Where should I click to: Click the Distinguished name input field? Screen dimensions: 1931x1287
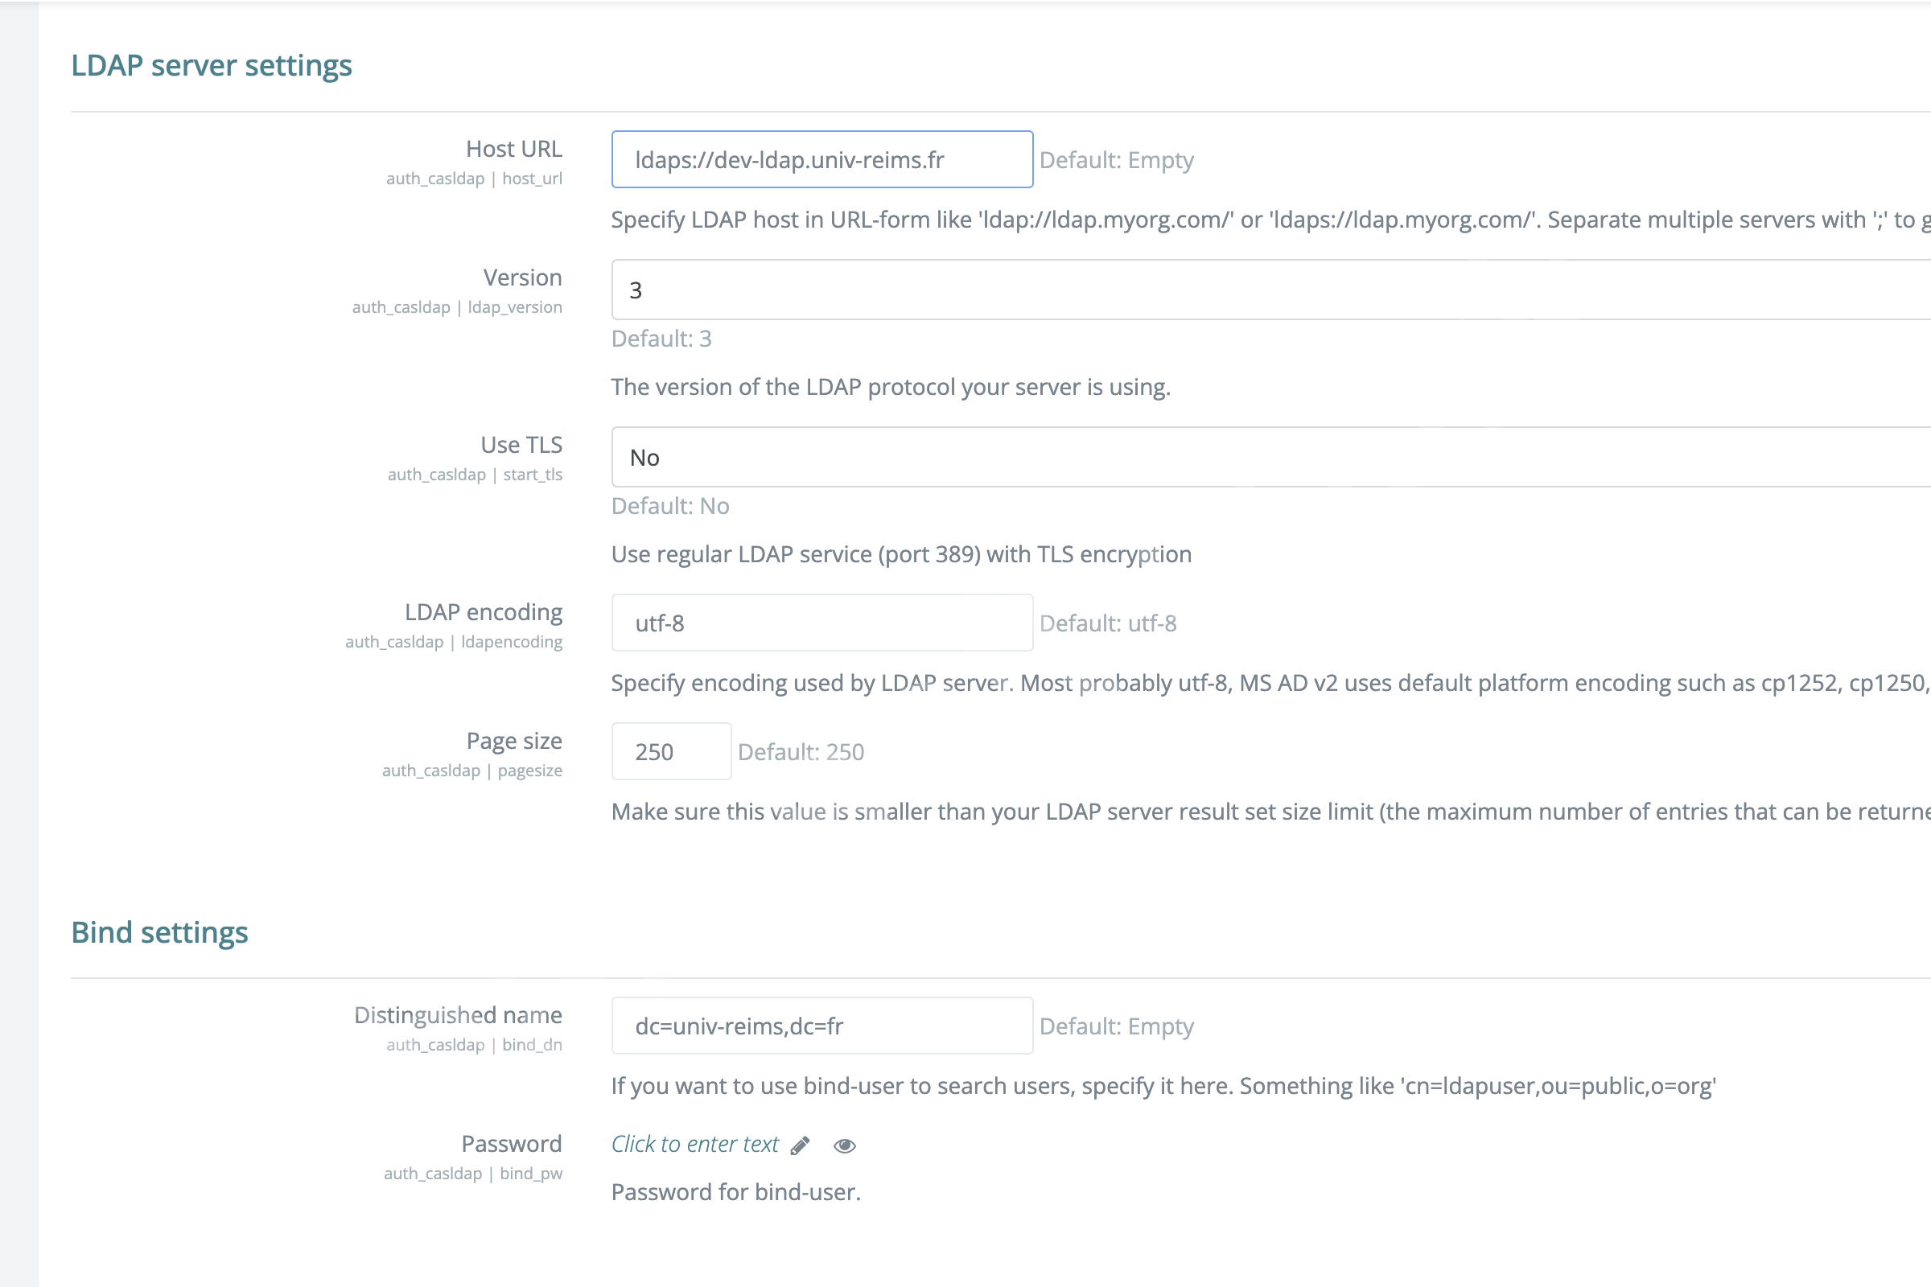point(821,1026)
